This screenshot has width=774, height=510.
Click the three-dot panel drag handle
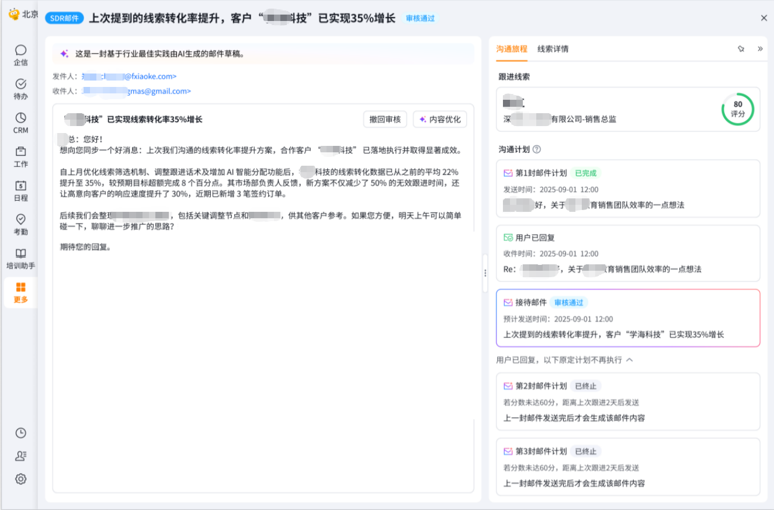coord(485,273)
